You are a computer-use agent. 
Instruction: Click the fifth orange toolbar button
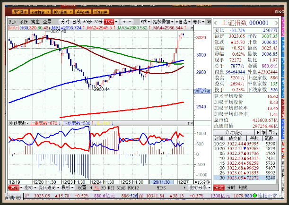[x=101, y=12]
